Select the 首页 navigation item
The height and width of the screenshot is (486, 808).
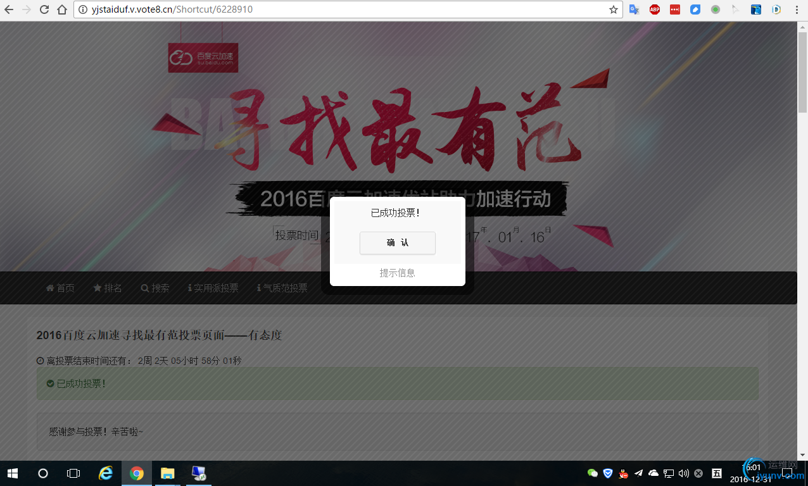pos(60,287)
